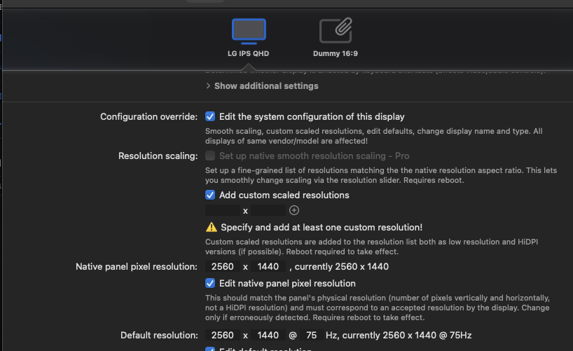Select the LG IPS QHD display icon
Screen dimensions: 573x351
249,31
